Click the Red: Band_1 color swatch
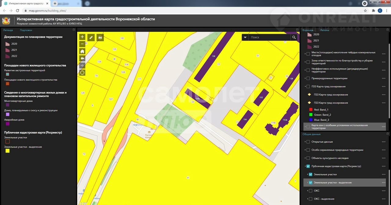The height and width of the screenshot is (205, 391). point(311,110)
